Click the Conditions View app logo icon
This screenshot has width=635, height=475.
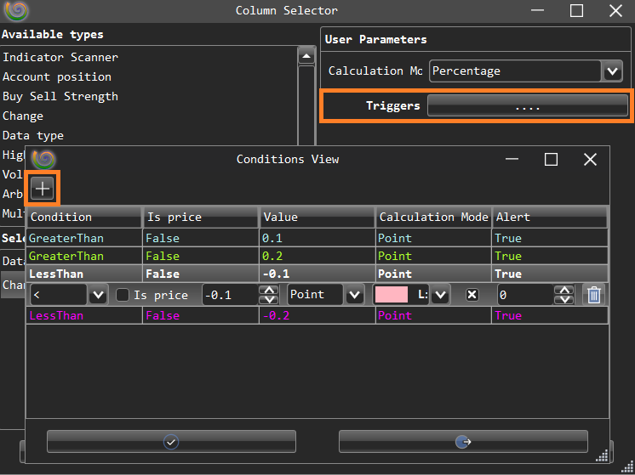[x=43, y=159]
